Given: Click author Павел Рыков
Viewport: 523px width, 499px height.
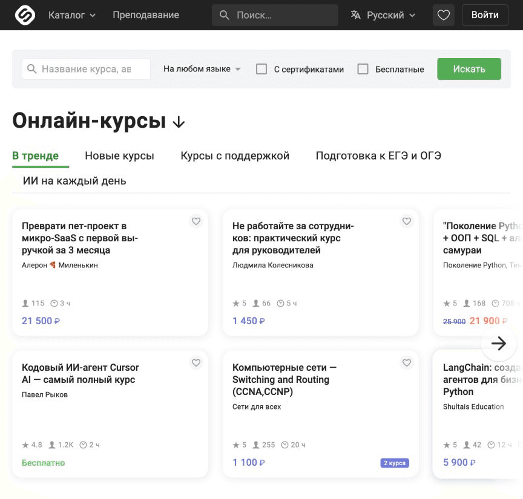Looking at the screenshot, I should click(45, 395).
